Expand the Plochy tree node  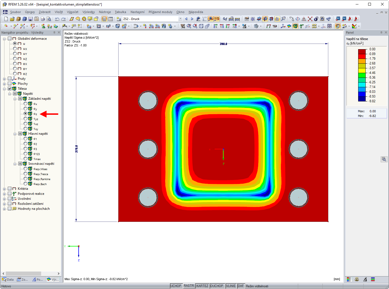click(x=4, y=84)
